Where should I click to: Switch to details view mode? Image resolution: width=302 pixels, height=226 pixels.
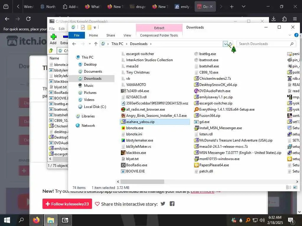pyautogui.click(x=288, y=187)
